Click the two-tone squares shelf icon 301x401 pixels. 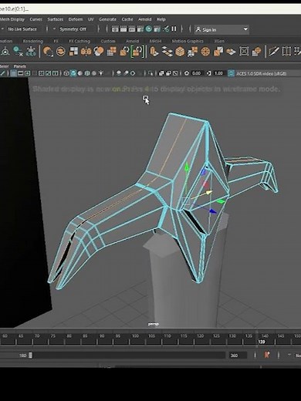pos(218,52)
